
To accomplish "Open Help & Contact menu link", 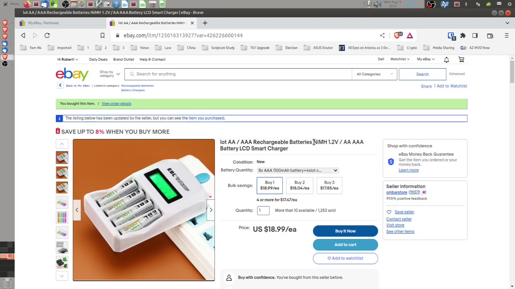I will (x=152, y=59).
